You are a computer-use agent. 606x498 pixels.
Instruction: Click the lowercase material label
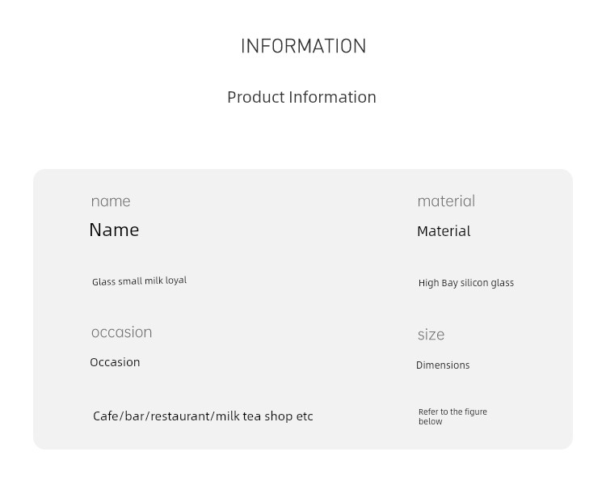pyautogui.click(x=446, y=201)
